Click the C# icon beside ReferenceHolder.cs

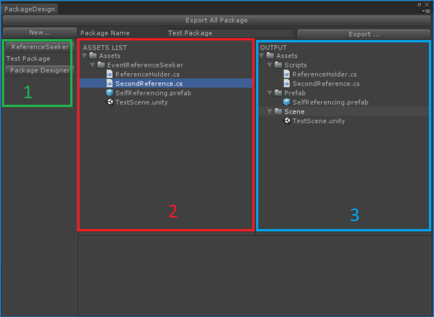click(110, 74)
